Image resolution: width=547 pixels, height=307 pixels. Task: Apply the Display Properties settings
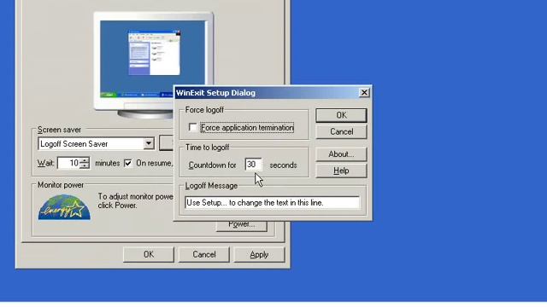point(259,254)
